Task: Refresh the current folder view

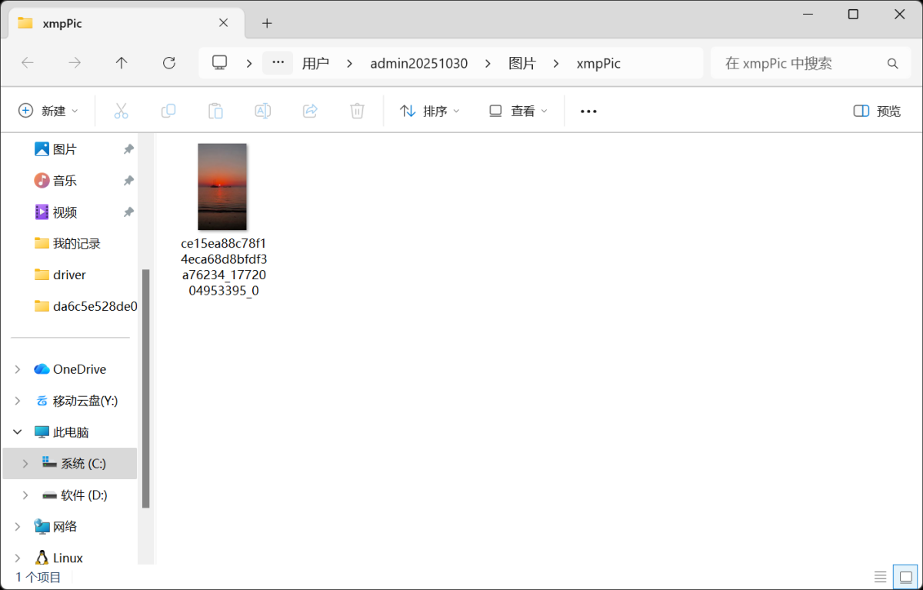Action: tap(169, 63)
